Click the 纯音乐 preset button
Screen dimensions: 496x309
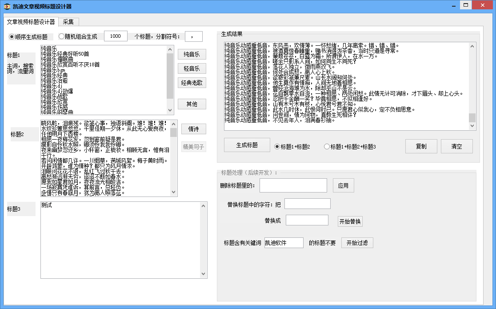click(192, 54)
